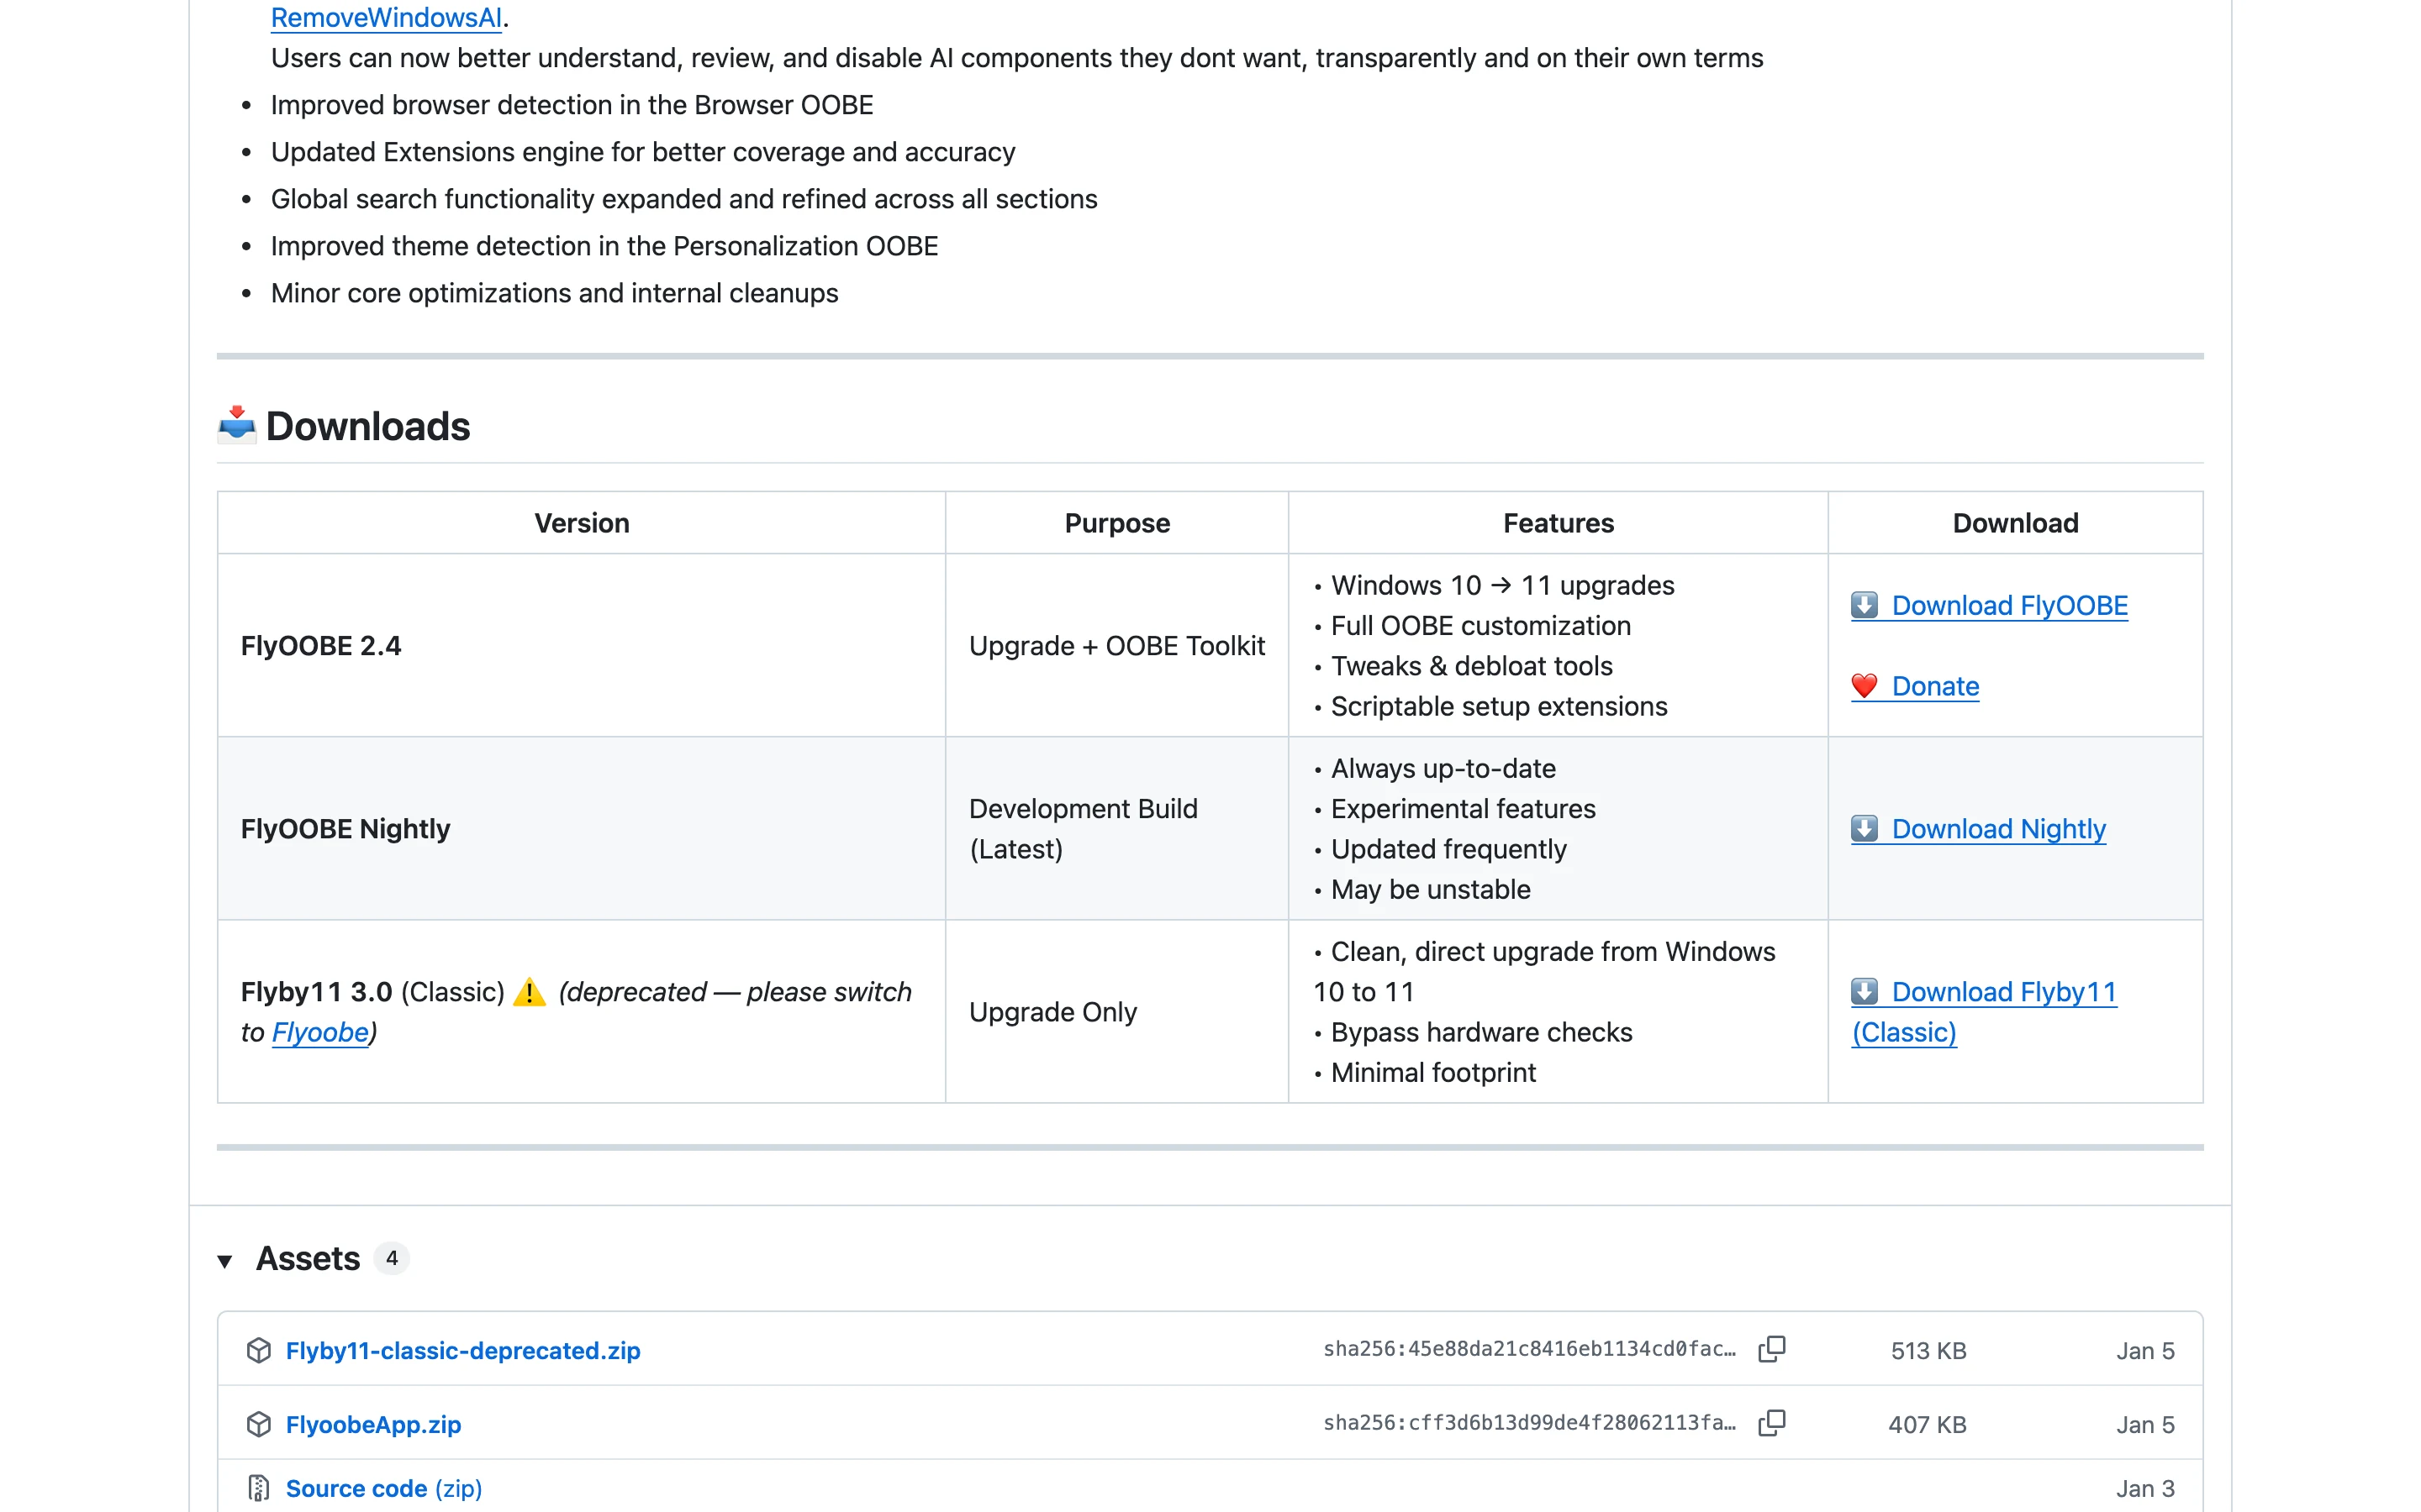2421x1512 pixels.
Task: Open Download Flyby11 (Classic) link
Action: [x=1984, y=1012]
